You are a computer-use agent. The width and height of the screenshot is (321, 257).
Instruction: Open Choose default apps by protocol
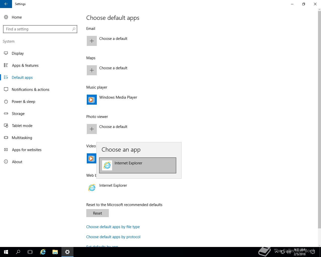click(113, 237)
